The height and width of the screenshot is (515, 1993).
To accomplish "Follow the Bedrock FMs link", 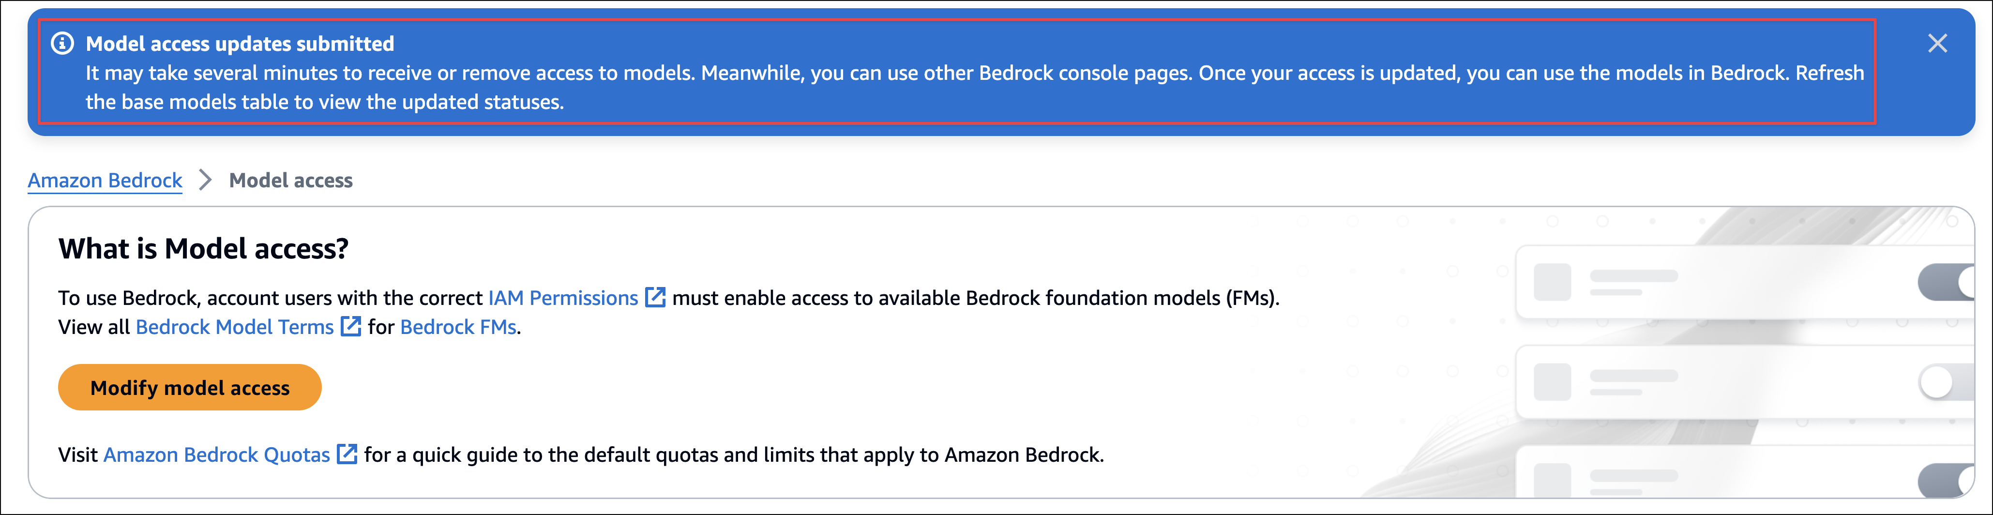I will tap(458, 327).
